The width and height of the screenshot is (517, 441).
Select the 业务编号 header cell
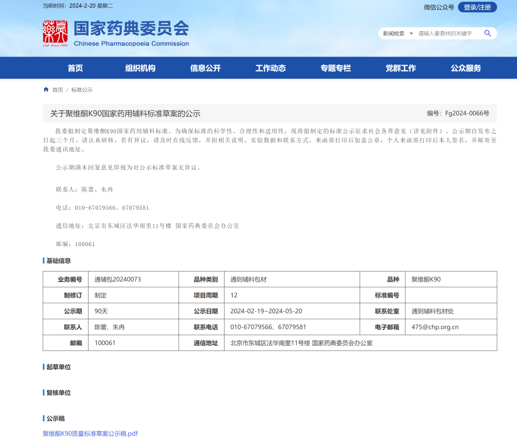pos(66,279)
